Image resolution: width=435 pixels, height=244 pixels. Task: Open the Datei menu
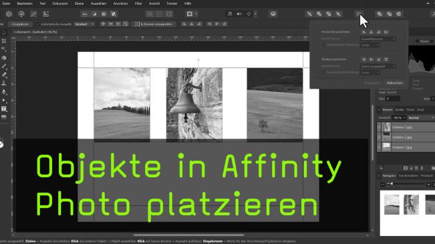tap(6, 3)
